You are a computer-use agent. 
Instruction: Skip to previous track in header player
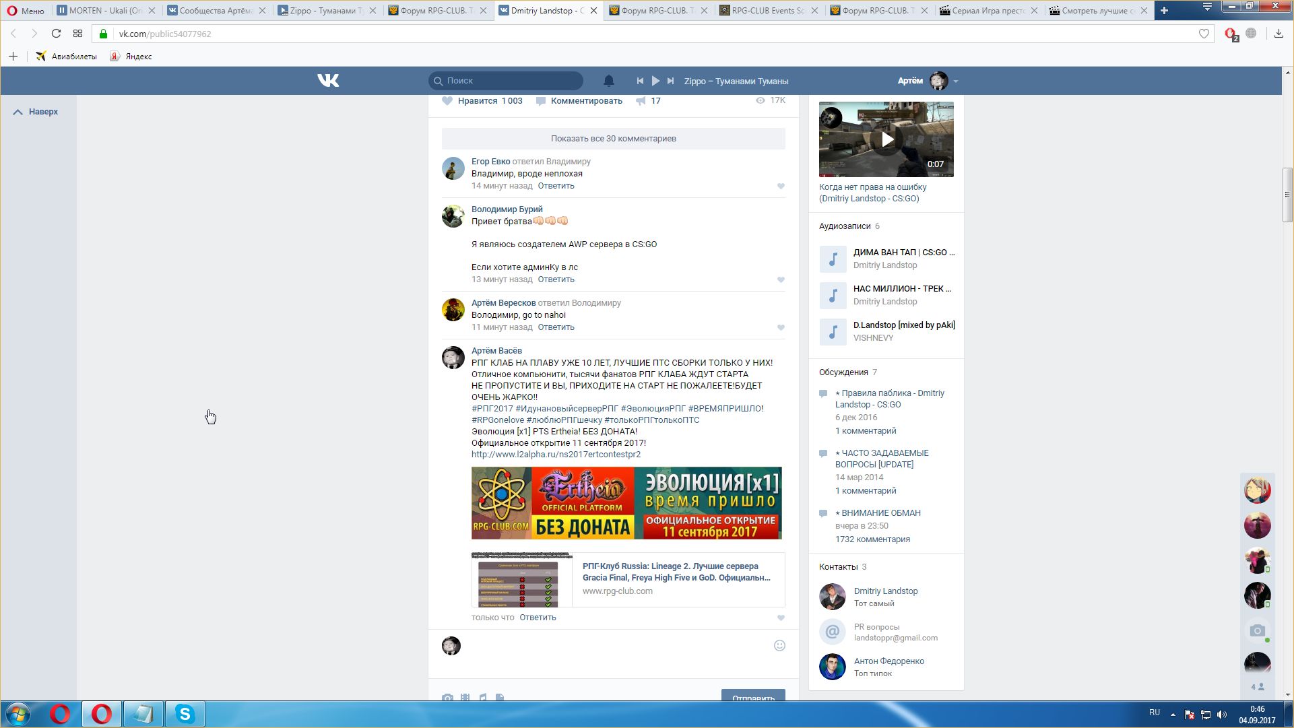pyautogui.click(x=640, y=81)
